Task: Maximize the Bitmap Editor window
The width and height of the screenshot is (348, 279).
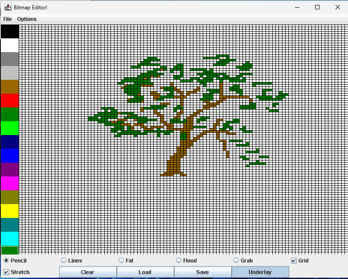Action: pyautogui.click(x=317, y=7)
